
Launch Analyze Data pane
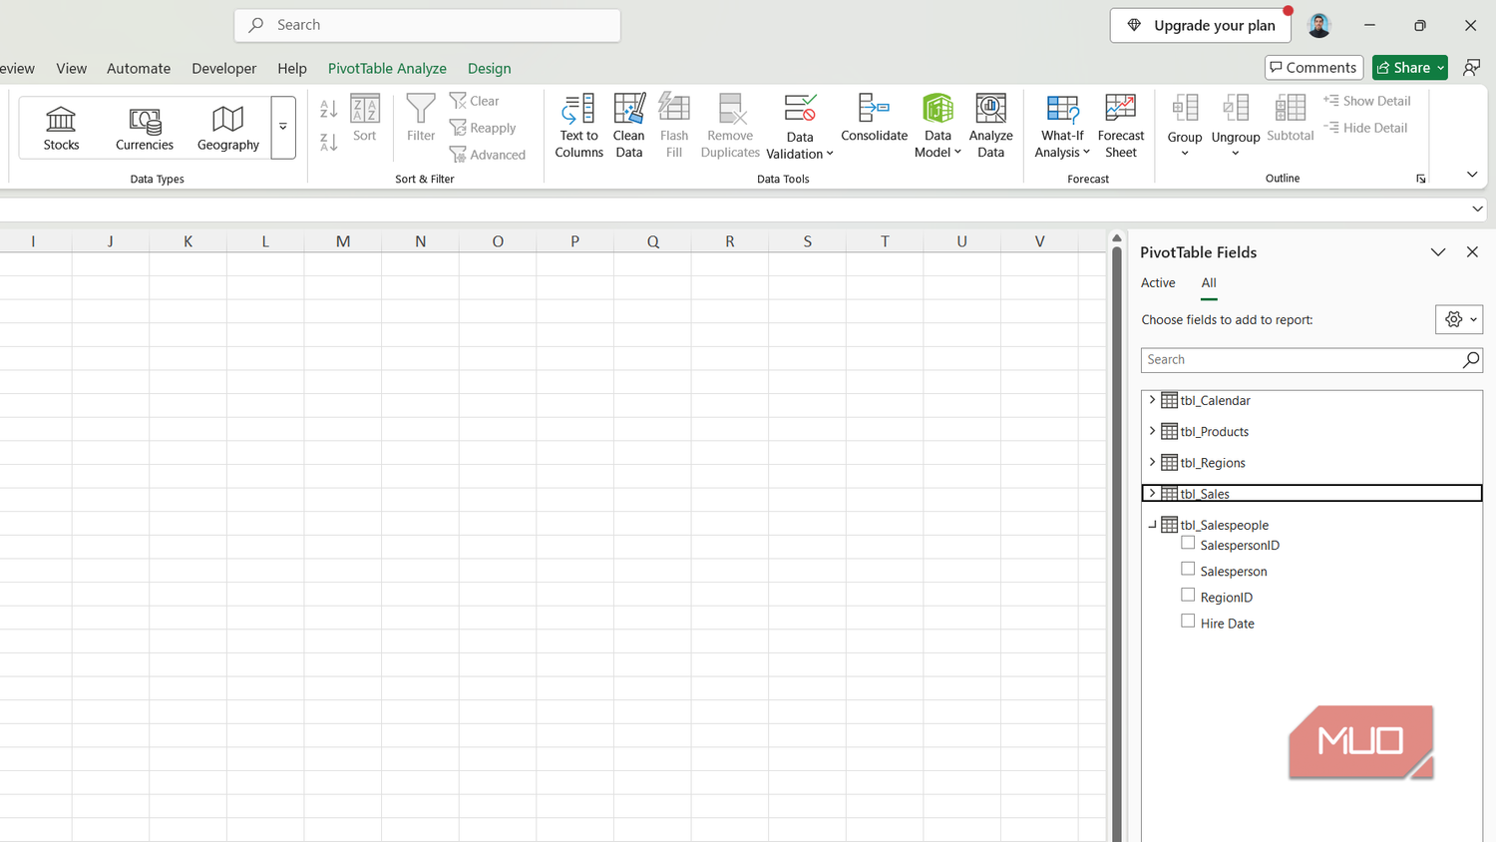990,126
